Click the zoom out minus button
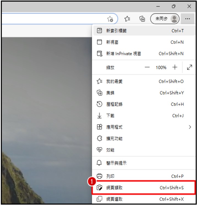The width and height of the screenshot is (197, 206). (147, 67)
